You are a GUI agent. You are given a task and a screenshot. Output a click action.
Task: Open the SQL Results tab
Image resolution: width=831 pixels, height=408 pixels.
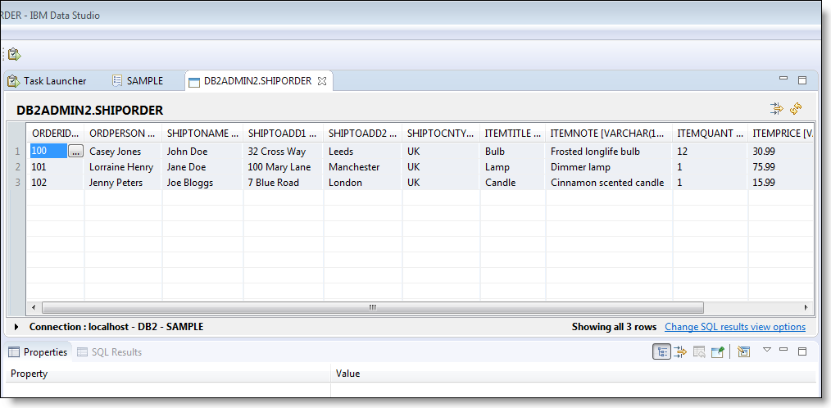[110, 351]
